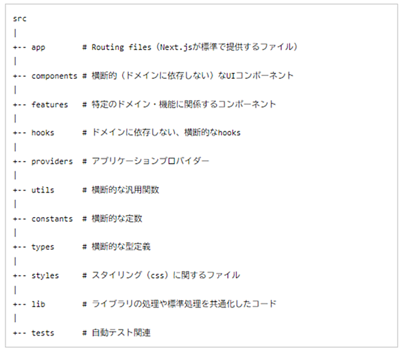This screenshot has width=402, height=352.
Task: Click the '自動テスト関連' comment text
Action: (x=121, y=333)
